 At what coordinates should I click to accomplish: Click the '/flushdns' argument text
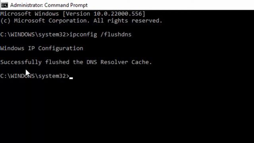click(x=116, y=35)
